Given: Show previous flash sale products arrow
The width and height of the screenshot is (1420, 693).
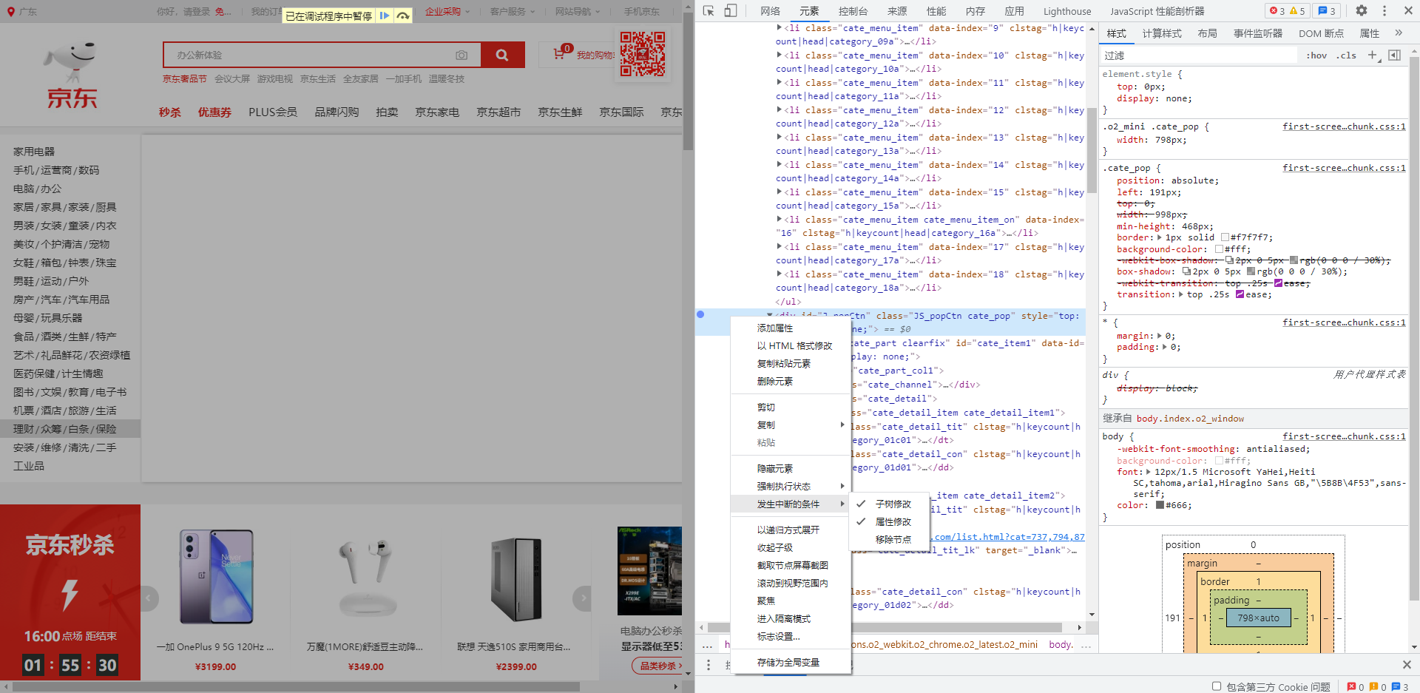Looking at the screenshot, I should click(149, 598).
